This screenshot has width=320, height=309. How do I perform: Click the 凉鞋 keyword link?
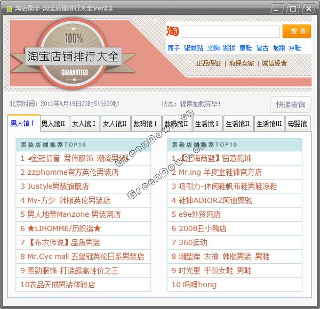294,48
